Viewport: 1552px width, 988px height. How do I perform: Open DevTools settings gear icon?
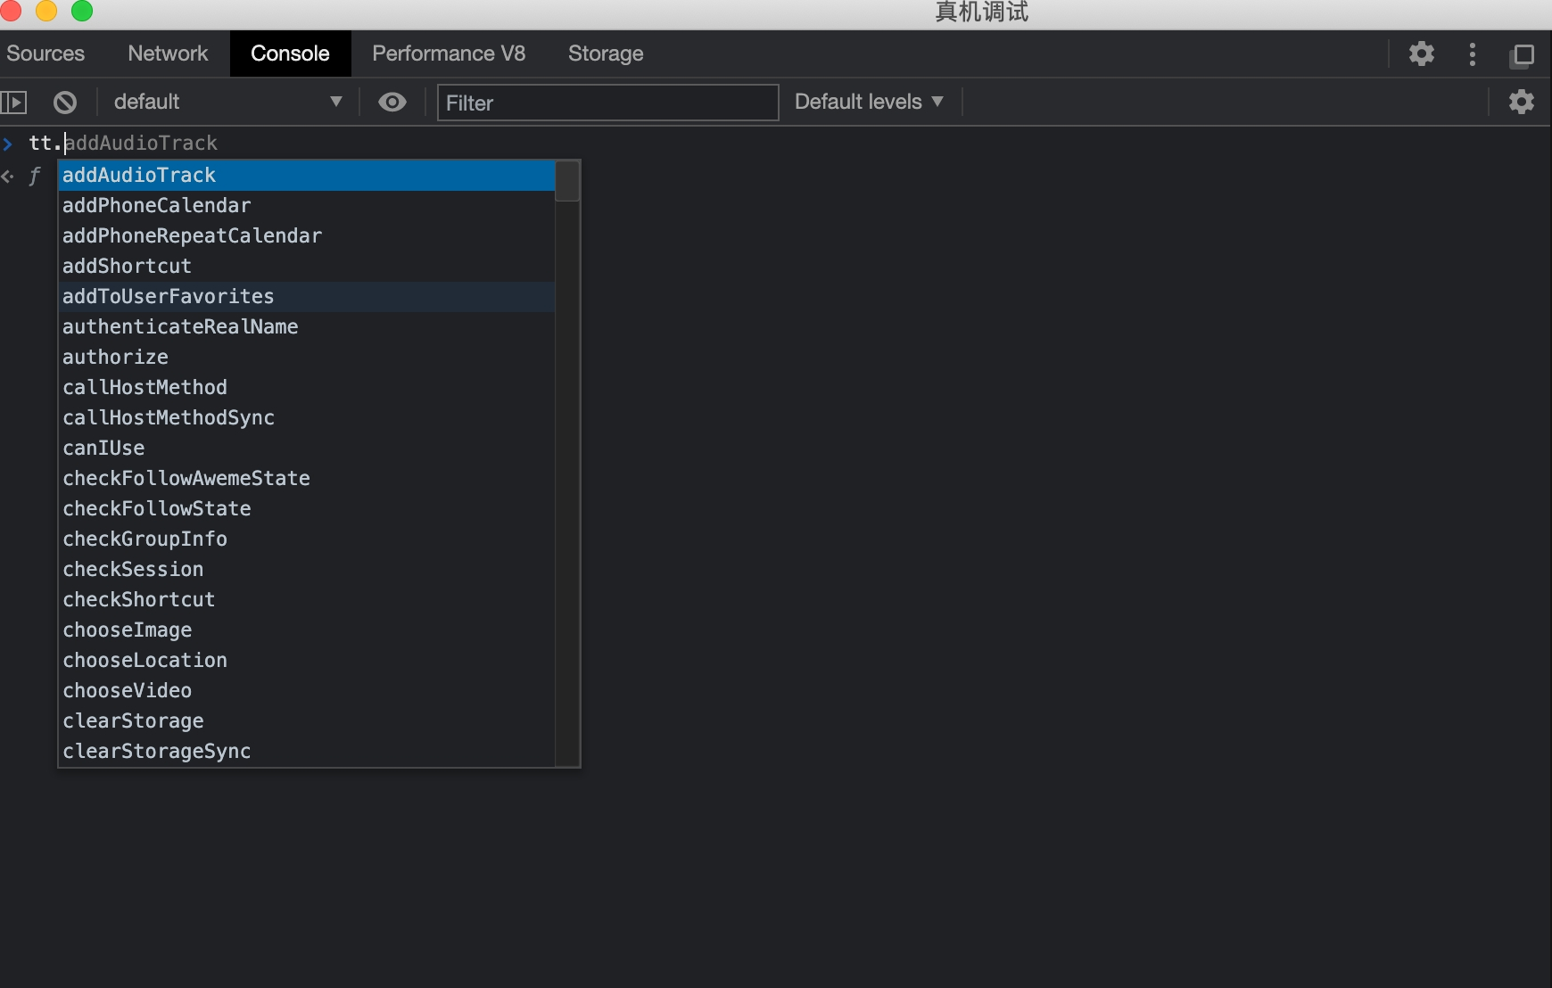coord(1421,54)
